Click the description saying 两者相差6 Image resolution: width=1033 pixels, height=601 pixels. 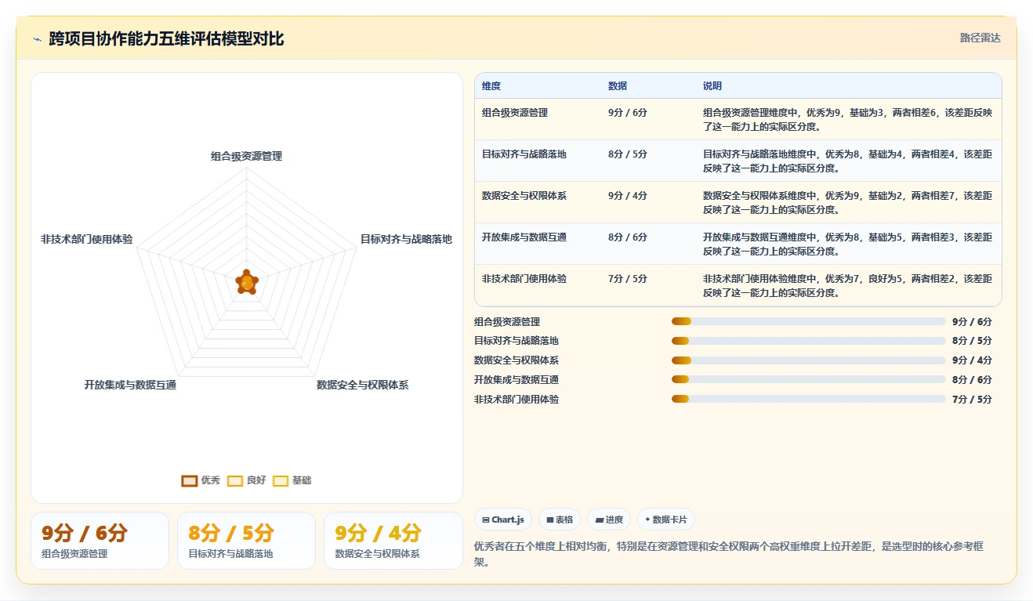coord(847,119)
